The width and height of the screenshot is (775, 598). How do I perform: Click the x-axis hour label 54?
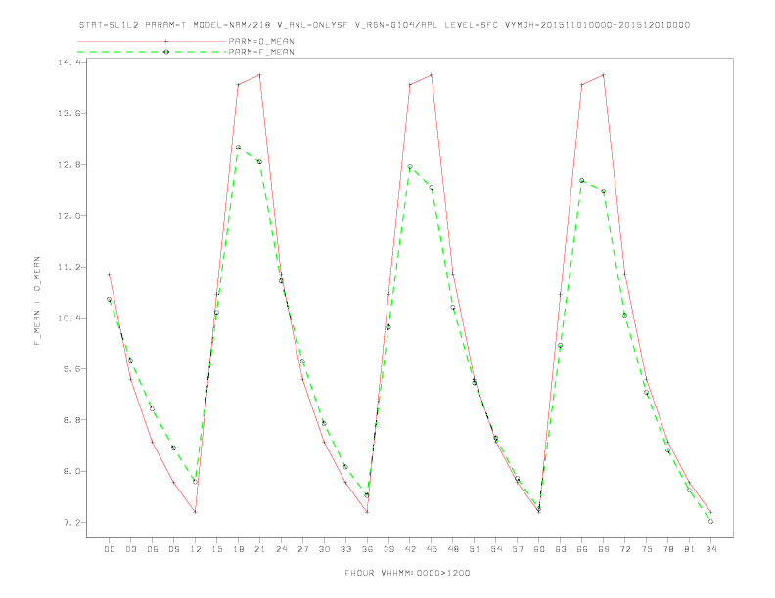pos(496,549)
